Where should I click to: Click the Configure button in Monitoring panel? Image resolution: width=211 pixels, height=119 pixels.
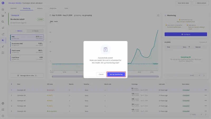pyautogui.click(x=186, y=34)
